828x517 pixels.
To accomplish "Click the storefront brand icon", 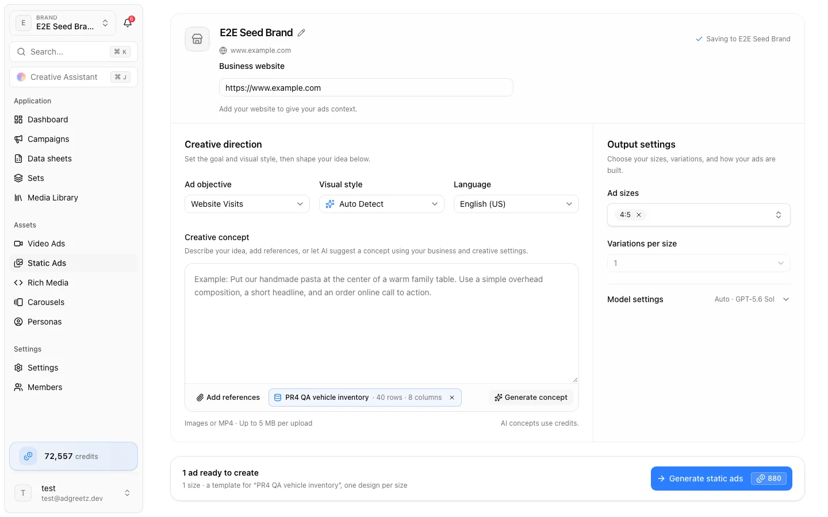I will (197, 39).
